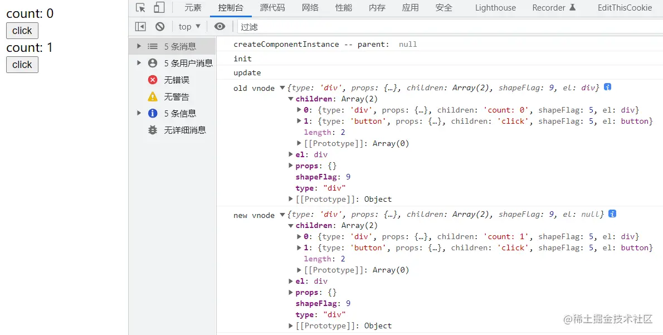Image resolution: width=663 pixels, height=335 pixels.
Task: Select type: "div" in new vnode
Action: click(x=320, y=315)
